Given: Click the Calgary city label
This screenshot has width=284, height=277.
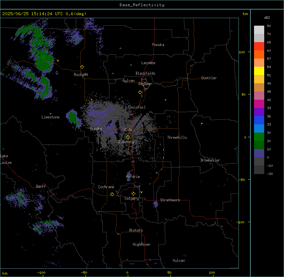Looking at the screenshot, I should (x=131, y=198).
